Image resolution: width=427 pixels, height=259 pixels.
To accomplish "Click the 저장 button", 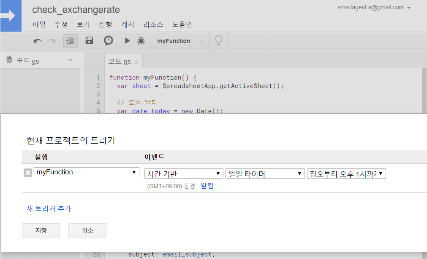I will (x=41, y=231).
